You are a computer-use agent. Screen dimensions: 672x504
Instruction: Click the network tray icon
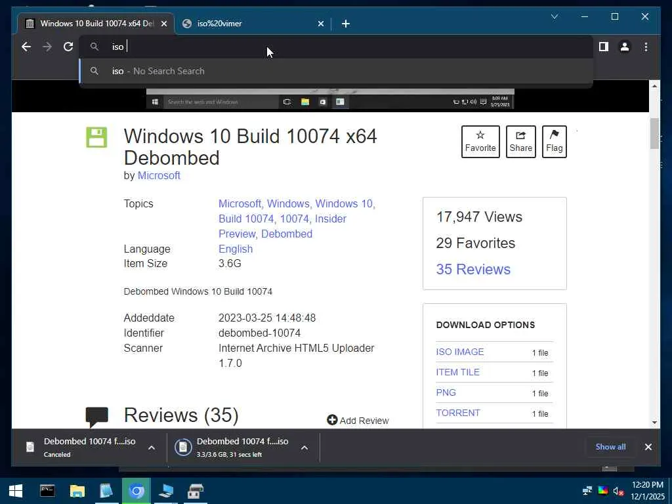pos(587,491)
